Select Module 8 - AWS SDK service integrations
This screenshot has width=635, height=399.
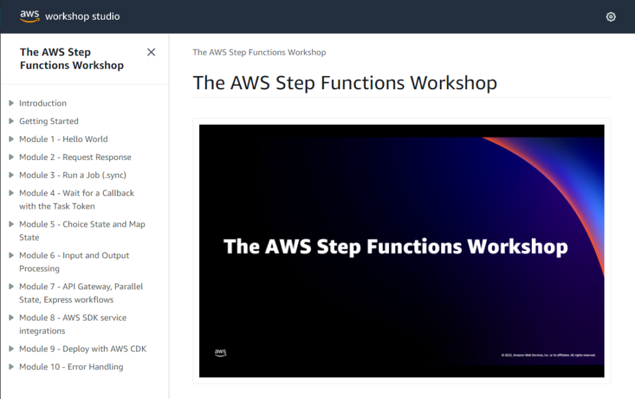pos(73,324)
